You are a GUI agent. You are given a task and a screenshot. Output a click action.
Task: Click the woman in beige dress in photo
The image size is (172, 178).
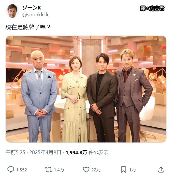(x=74, y=99)
